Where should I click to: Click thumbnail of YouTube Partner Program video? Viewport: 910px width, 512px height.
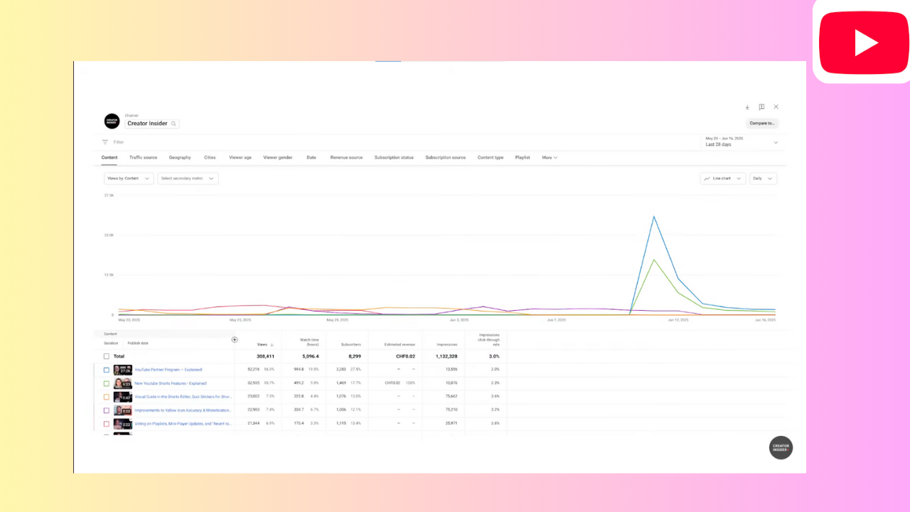pyautogui.click(x=123, y=370)
